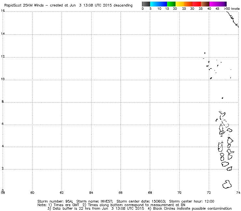Screen dimensions: 241x211
Task: Click the latitude label 14
Action: tap(3, 33)
